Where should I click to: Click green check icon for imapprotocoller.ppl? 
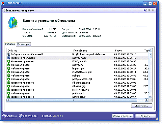pos(8,72)
